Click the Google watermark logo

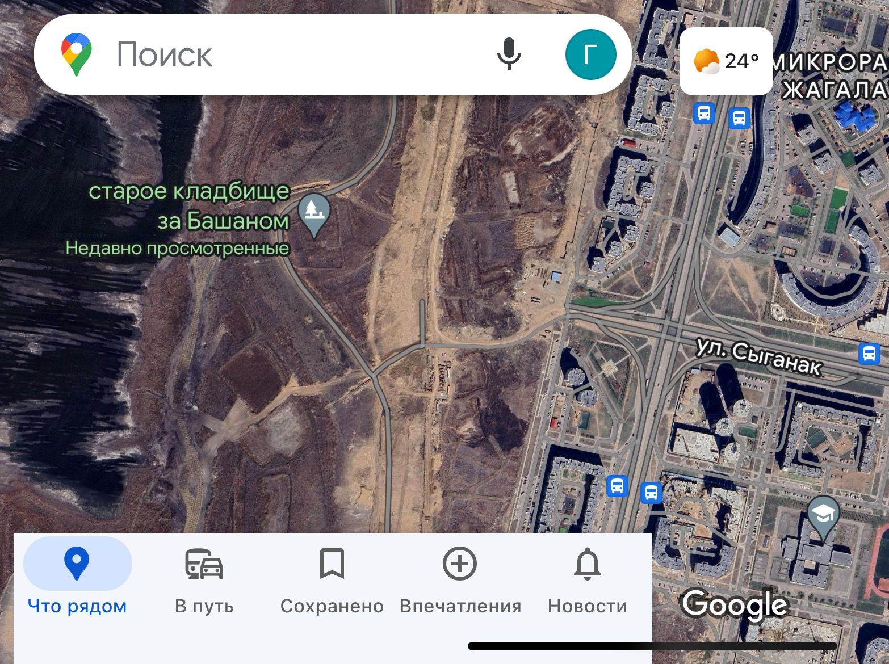tap(735, 605)
